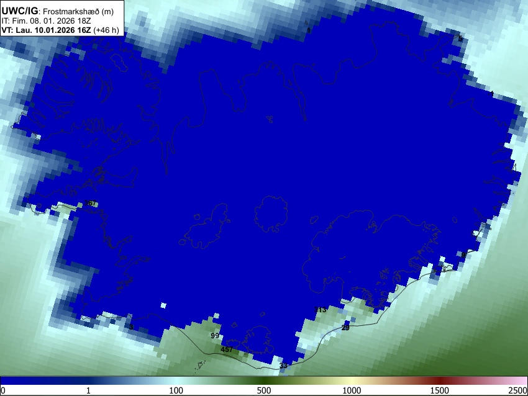
Task: Click the legend tick label '1500'
Action: pyautogui.click(x=440, y=390)
